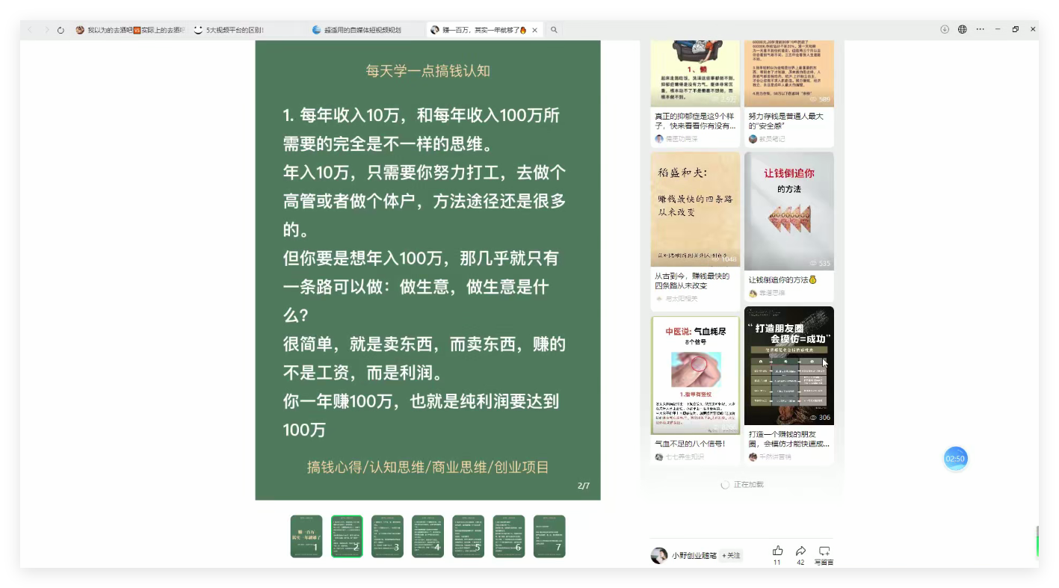The height and width of the screenshot is (588, 1059).
Task: Open the link 气血不足的八个信号
Action: point(691,444)
